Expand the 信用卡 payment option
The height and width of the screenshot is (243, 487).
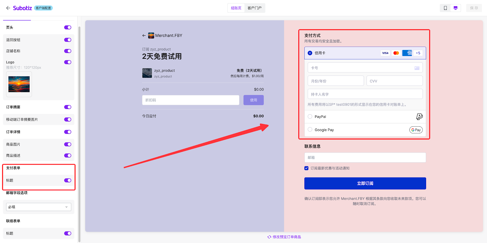point(310,53)
